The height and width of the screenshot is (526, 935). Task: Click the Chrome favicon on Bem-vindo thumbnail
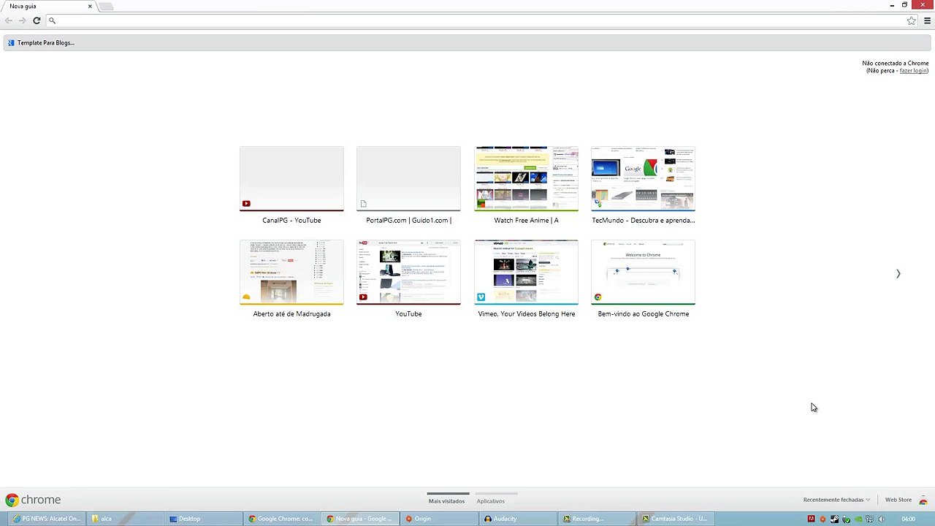tap(598, 297)
